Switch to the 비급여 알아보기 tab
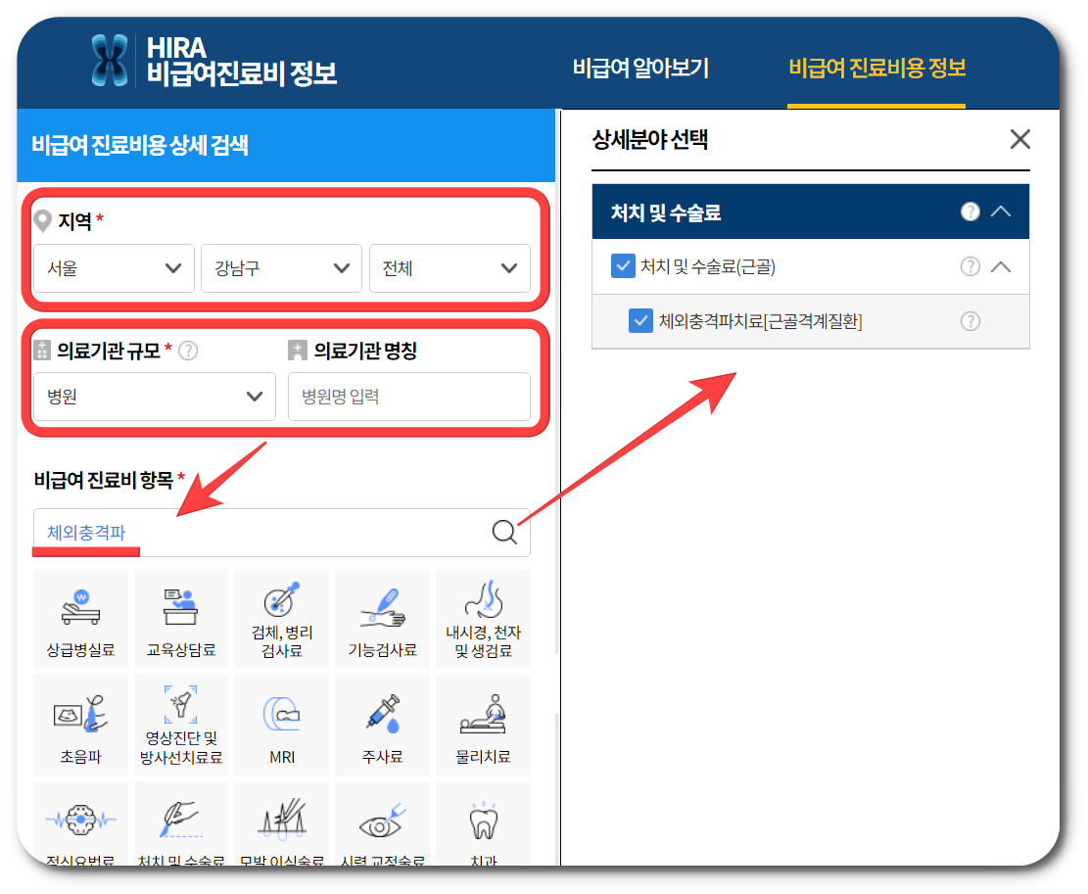Screen dimensions: 1088x894 [641, 68]
